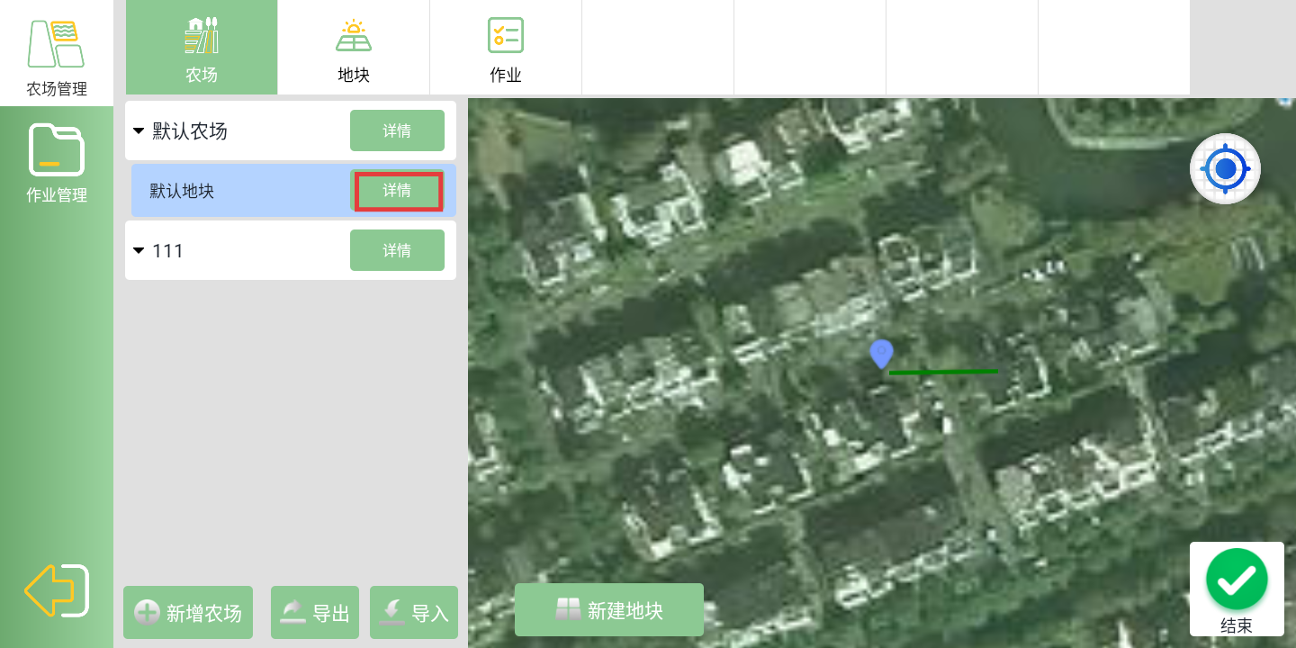Switch to the 农场 tab
1296x648 pixels.
202,49
